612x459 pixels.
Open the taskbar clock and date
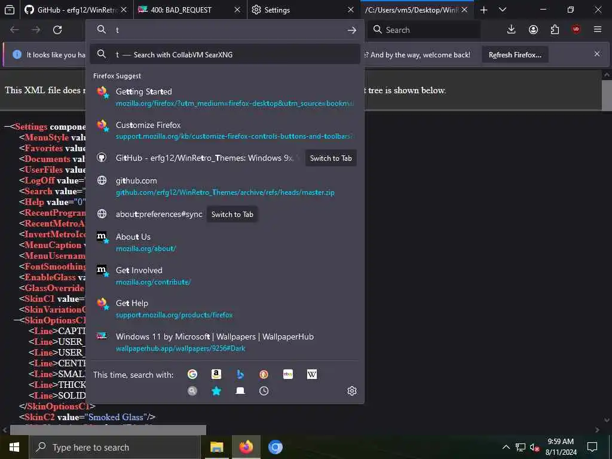pyautogui.click(x=561, y=447)
